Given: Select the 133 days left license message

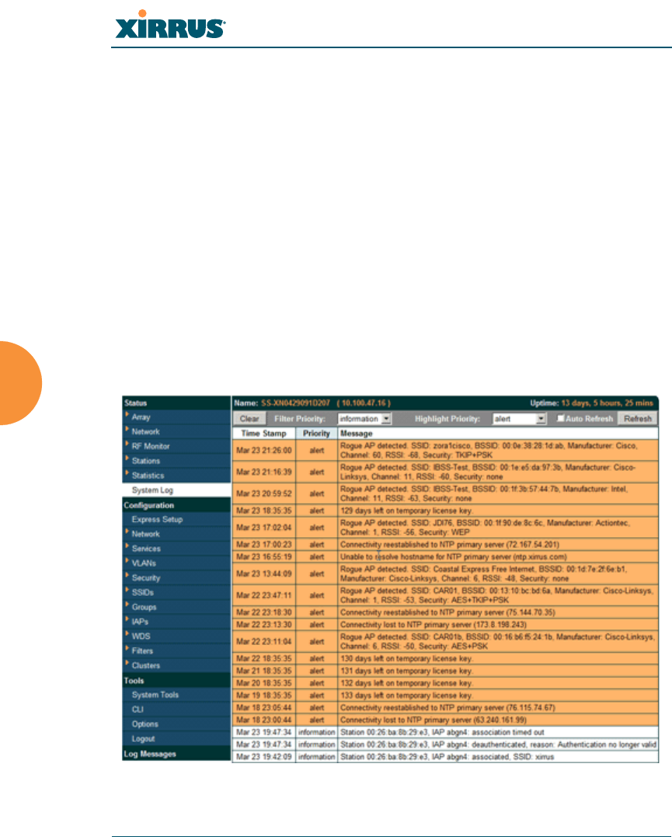Looking at the screenshot, I should (x=498, y=696).
